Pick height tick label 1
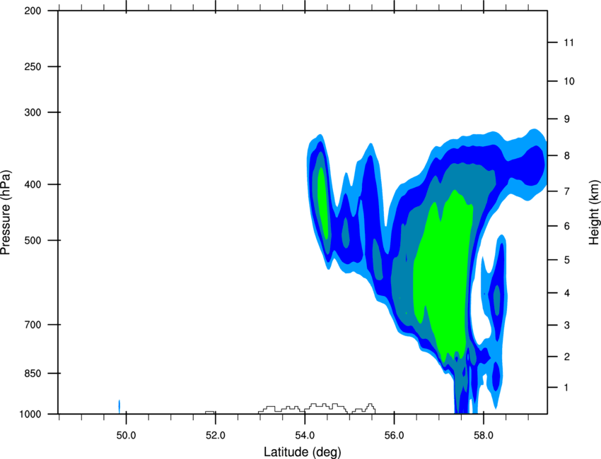Screen dimensions: 601x459 pyautogui.click(x=566, y=388)
